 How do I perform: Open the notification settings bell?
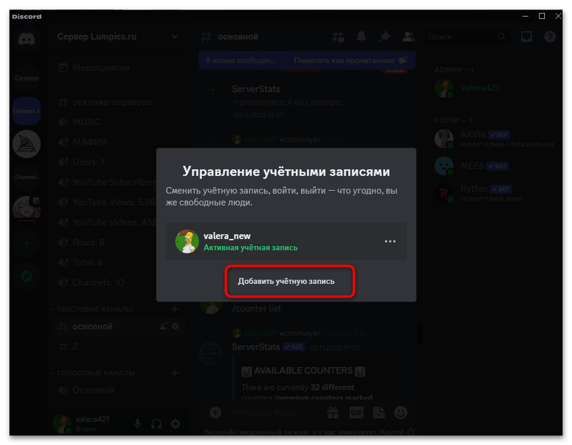tap(361, 37)
